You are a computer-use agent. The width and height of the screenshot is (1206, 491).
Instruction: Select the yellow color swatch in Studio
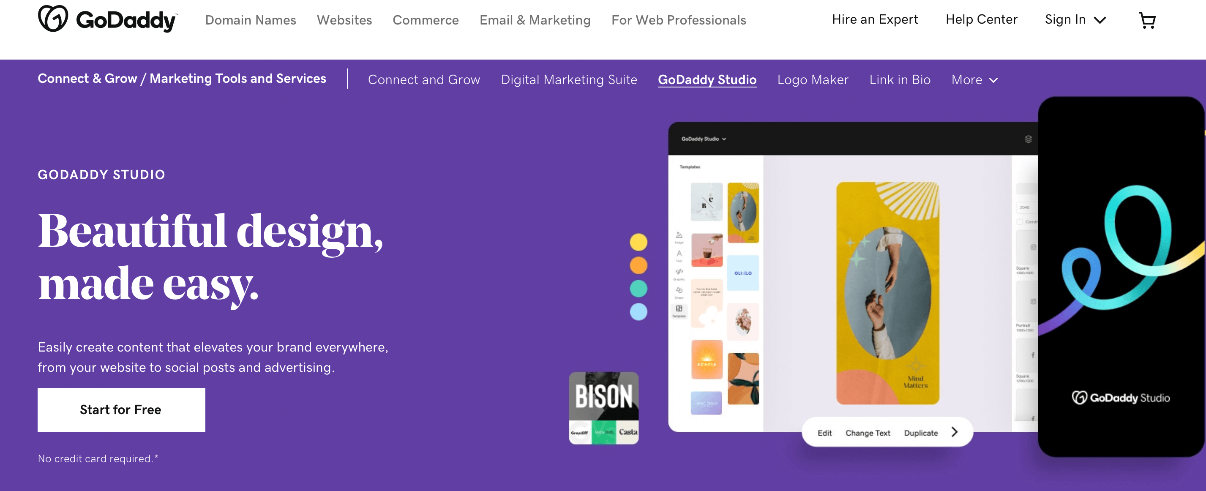coord(638,242)
